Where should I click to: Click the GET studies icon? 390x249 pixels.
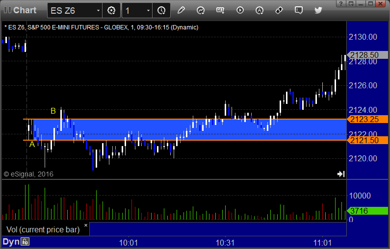tap(220, 10)
